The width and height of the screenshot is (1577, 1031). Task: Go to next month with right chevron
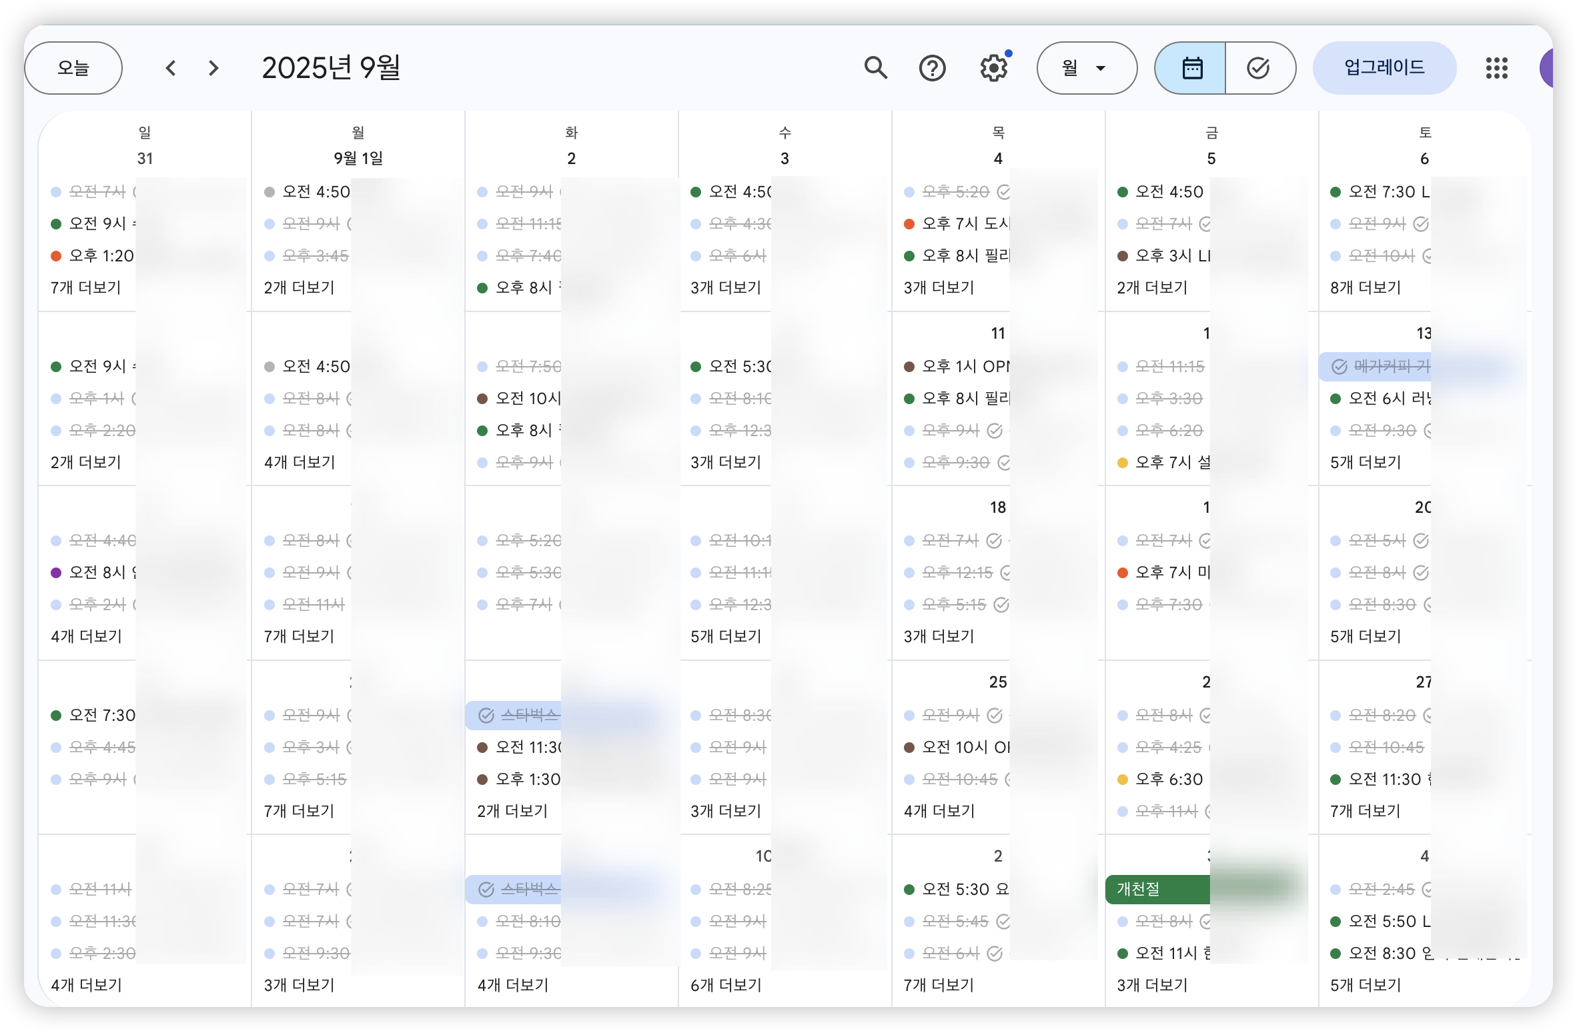coord(213,68)
